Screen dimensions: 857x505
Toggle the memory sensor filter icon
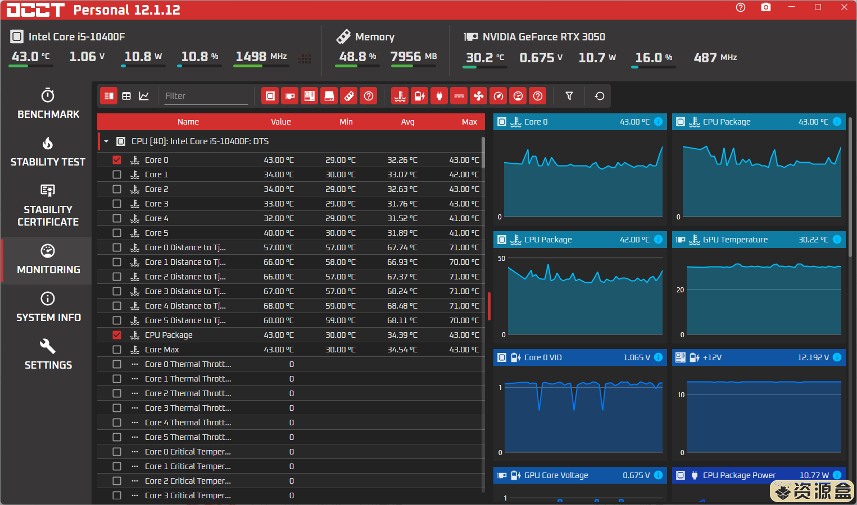[x=349, y=96]
